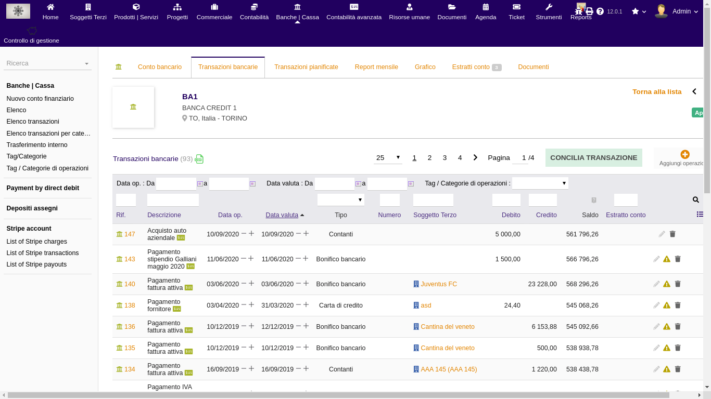Go to previous record arrow

coord(694,91)
